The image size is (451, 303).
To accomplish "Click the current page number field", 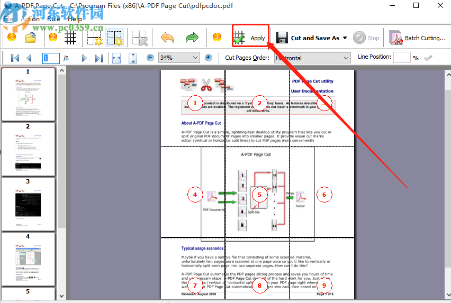I will click(x=51, y=58).
